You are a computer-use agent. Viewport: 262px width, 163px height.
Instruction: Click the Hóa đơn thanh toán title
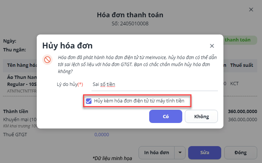tap(130, 15)
